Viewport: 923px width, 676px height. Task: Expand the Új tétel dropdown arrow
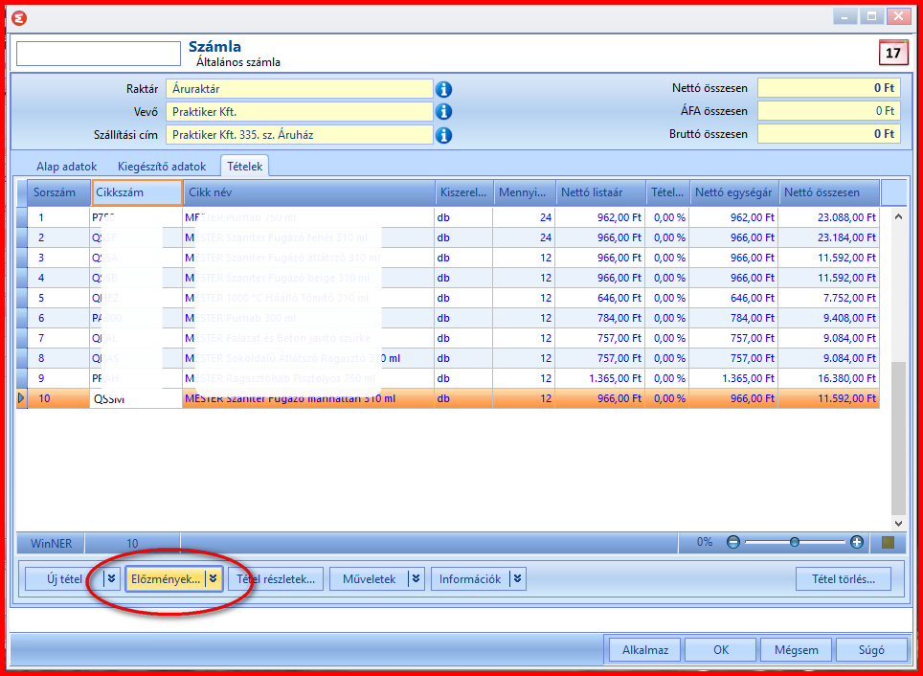(112, 579)
